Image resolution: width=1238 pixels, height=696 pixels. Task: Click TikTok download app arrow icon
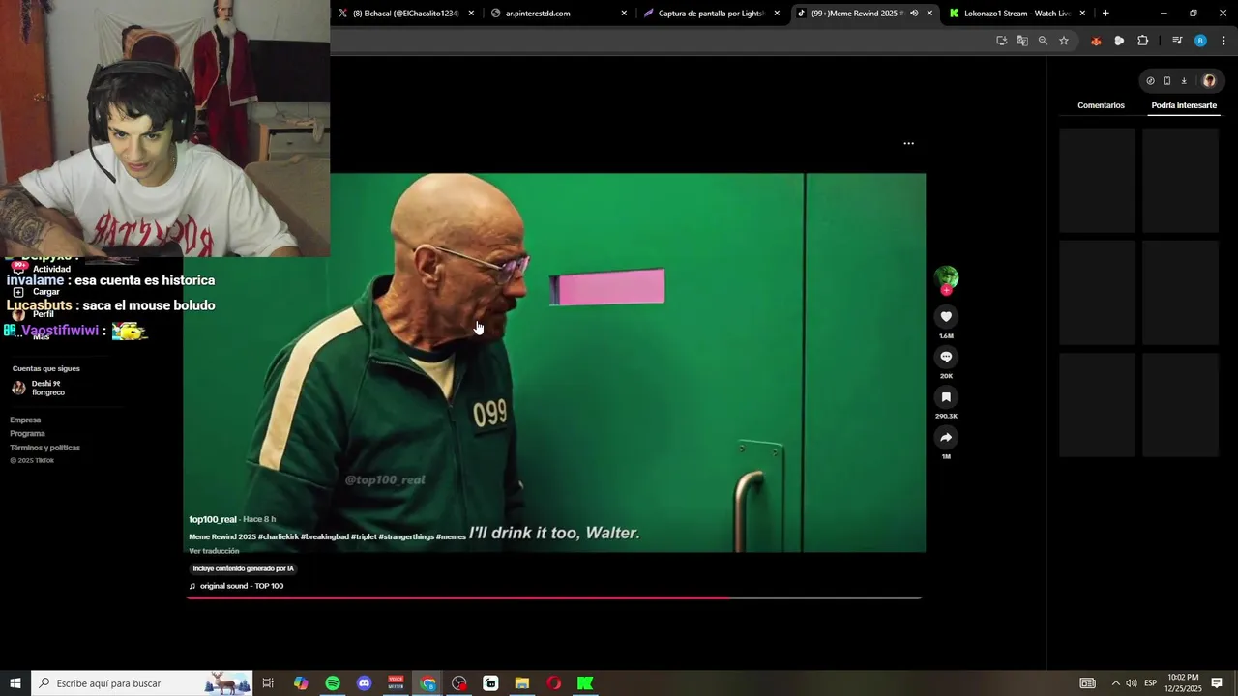pos(1184,81)
